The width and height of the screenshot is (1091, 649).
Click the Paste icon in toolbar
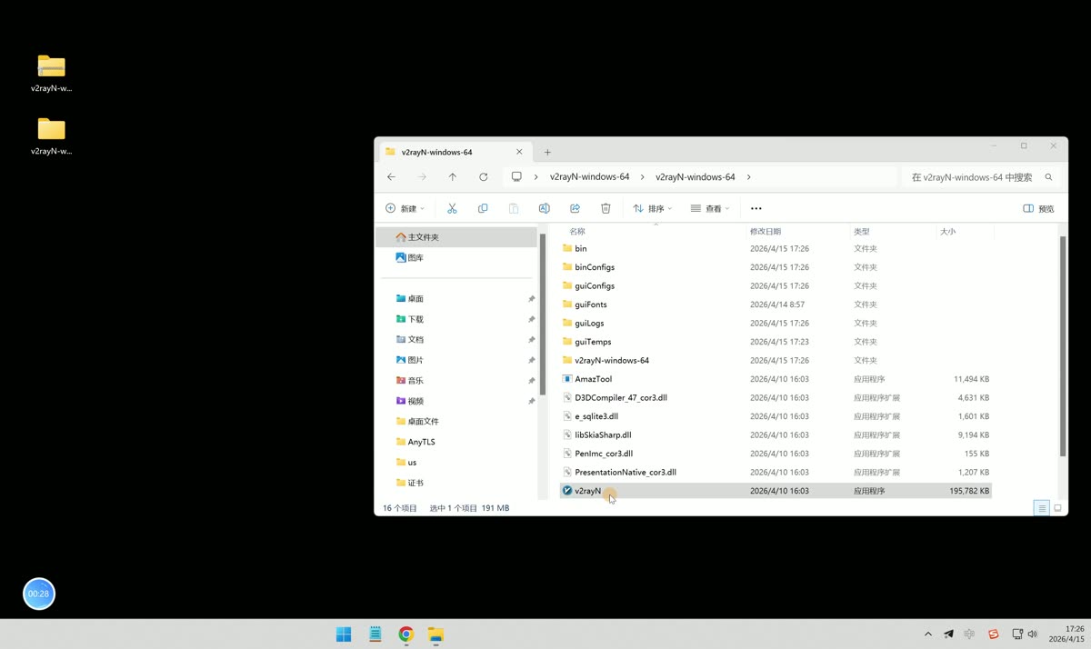tap(514, 208)
